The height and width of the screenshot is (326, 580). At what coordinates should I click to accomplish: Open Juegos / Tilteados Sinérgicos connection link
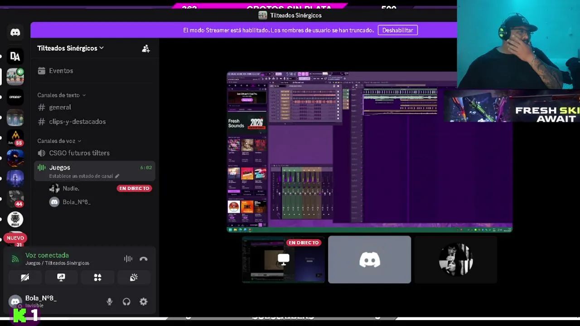coord(57,263)
